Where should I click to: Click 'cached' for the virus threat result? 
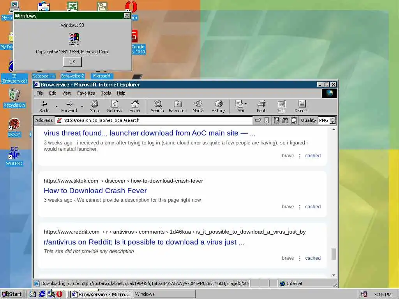[x=313, y=156]
